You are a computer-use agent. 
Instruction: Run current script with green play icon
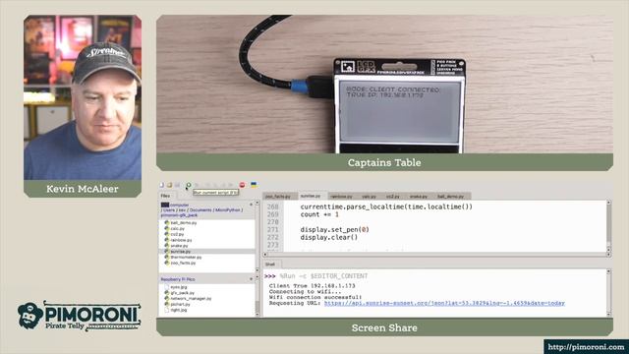pyautogui.click(x=188, y=185)
